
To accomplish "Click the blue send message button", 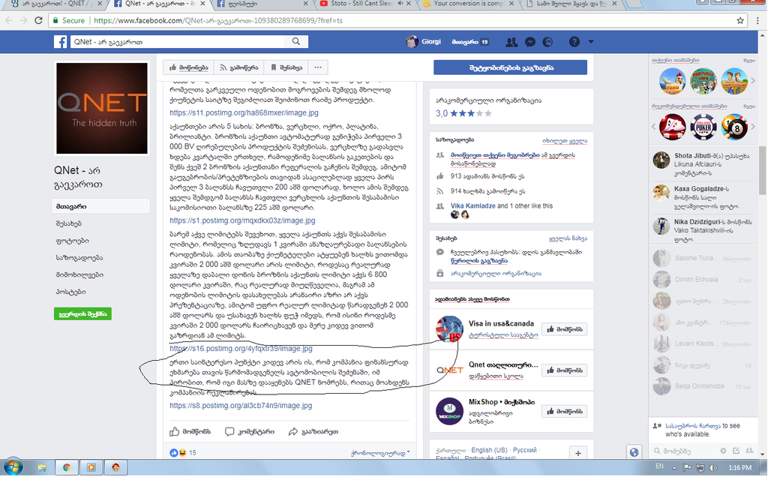I will 510,67.
